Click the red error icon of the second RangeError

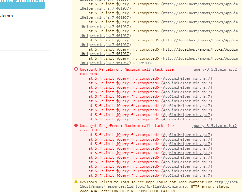(76, 125)
